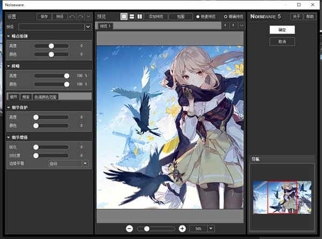The height and width of the screenshot is (239, 322).
Task: Select single-view preview layout icon
Action: [x=124, y=17]
